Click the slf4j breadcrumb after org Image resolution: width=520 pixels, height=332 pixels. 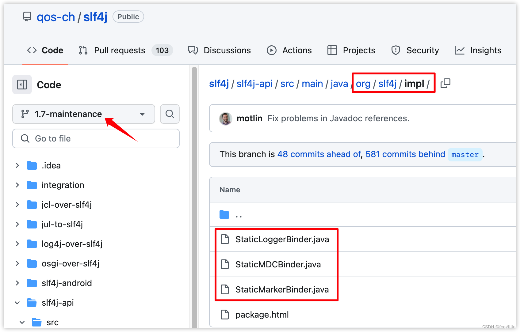388,84
